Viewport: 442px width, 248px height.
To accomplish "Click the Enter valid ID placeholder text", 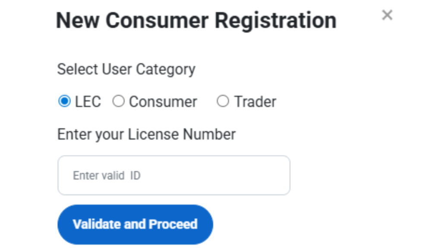I will point(107,176).
